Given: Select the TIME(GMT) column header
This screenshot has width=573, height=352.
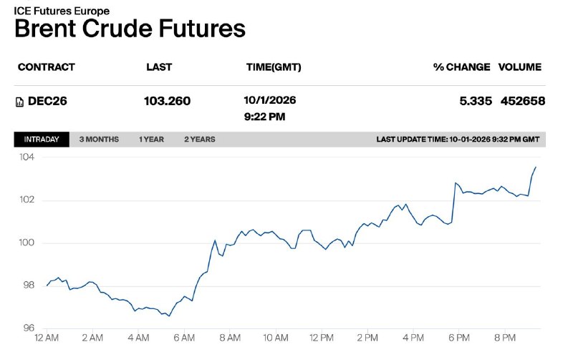Looking at the screenshot, I should (x=274, y=67).
